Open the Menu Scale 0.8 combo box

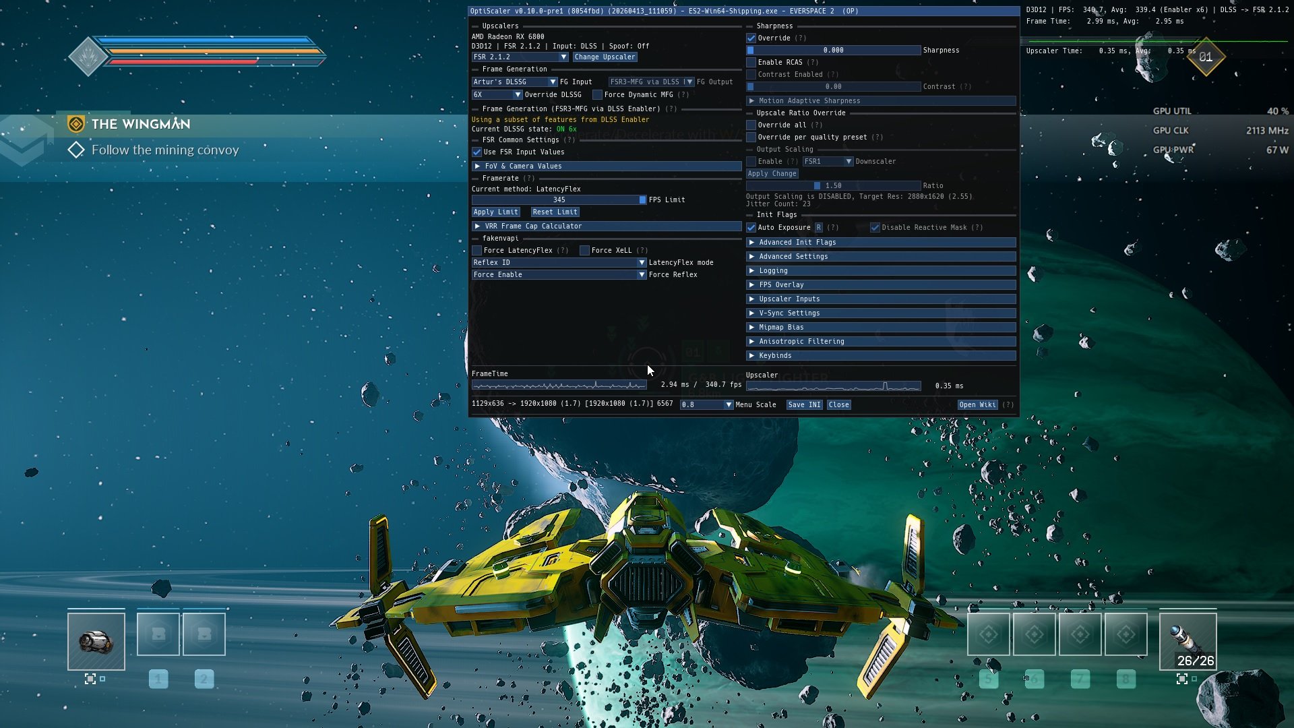pos(706,405)
